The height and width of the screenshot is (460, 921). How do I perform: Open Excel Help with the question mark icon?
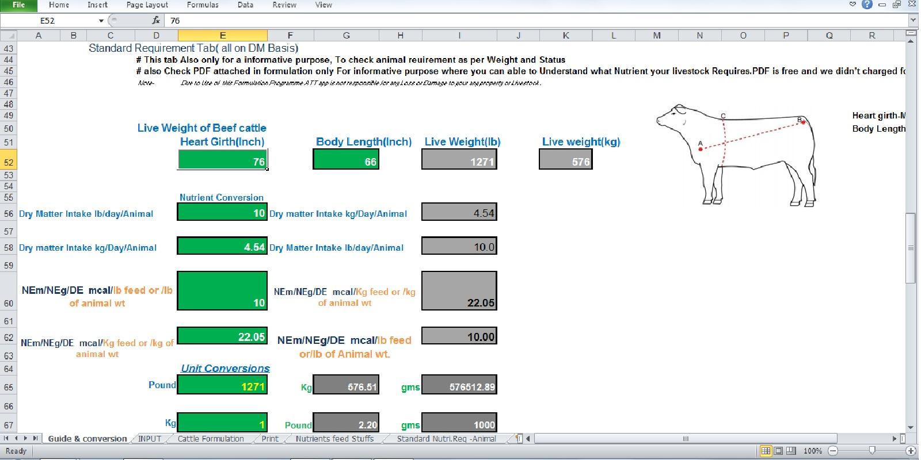(x=867, y=5)
